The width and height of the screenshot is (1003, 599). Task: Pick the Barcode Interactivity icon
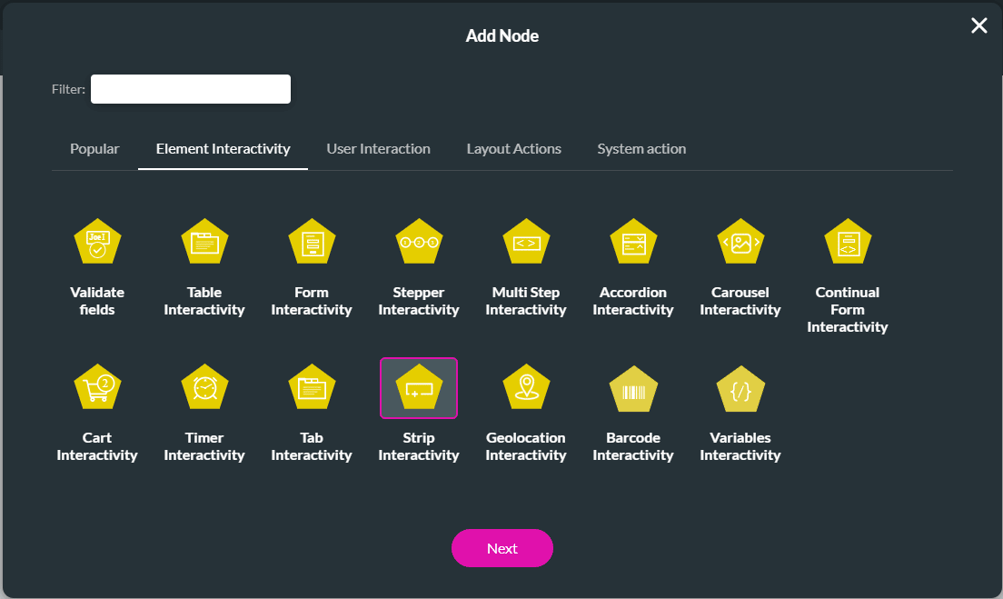coord(633,389)
